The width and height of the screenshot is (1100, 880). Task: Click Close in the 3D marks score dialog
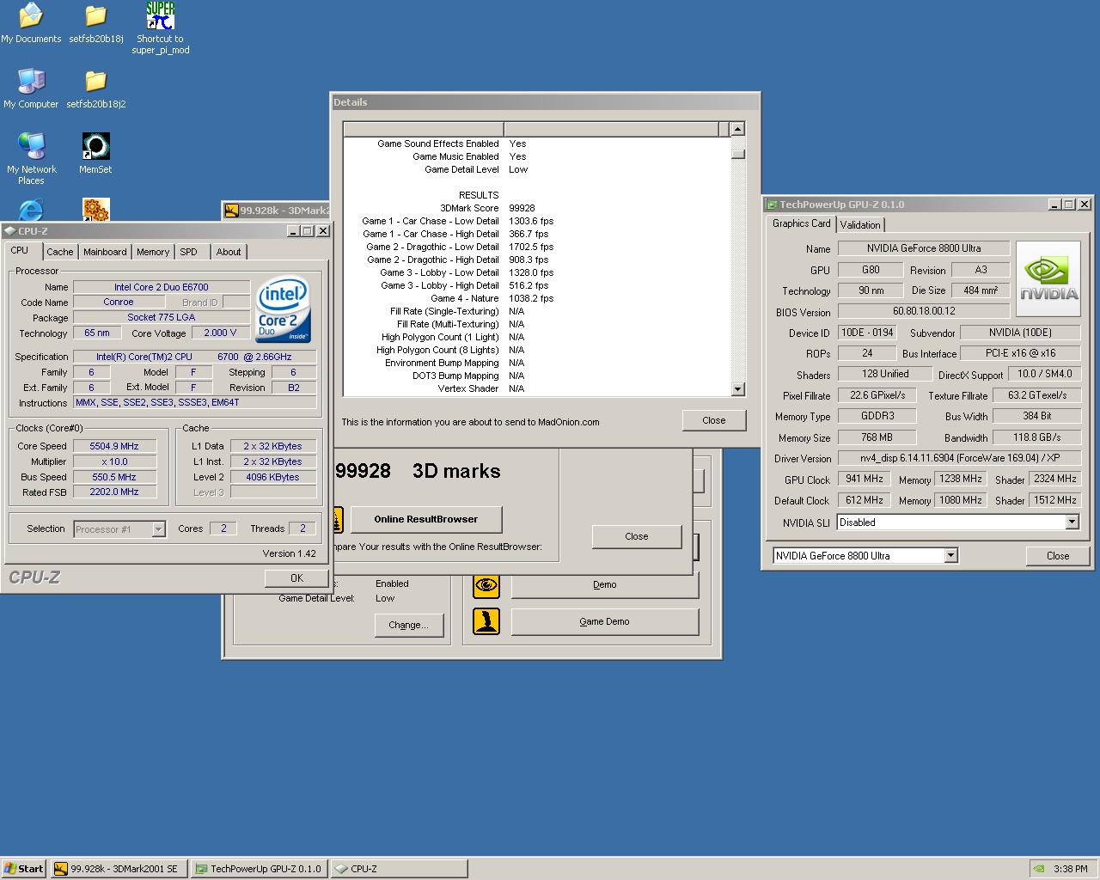pos(637,536)
